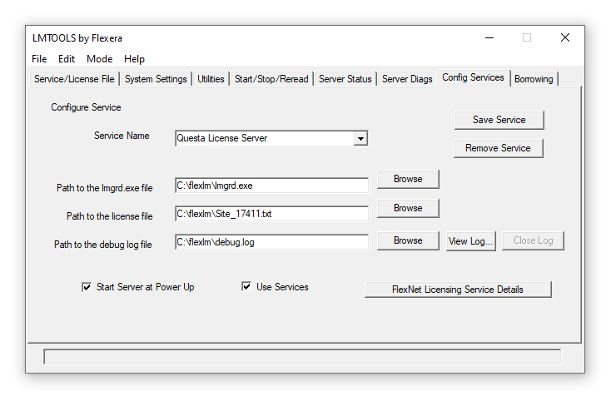Toggle Start Server at Power Up checkbox
Image resolution: width=616 pixels, height=401 pixels.
coord(87,287)
